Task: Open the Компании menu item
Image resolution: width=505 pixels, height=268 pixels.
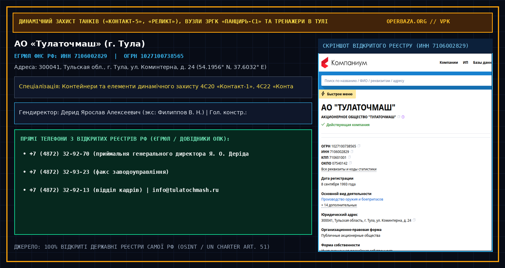Action: pyautogui.click(x=449, y=62)
